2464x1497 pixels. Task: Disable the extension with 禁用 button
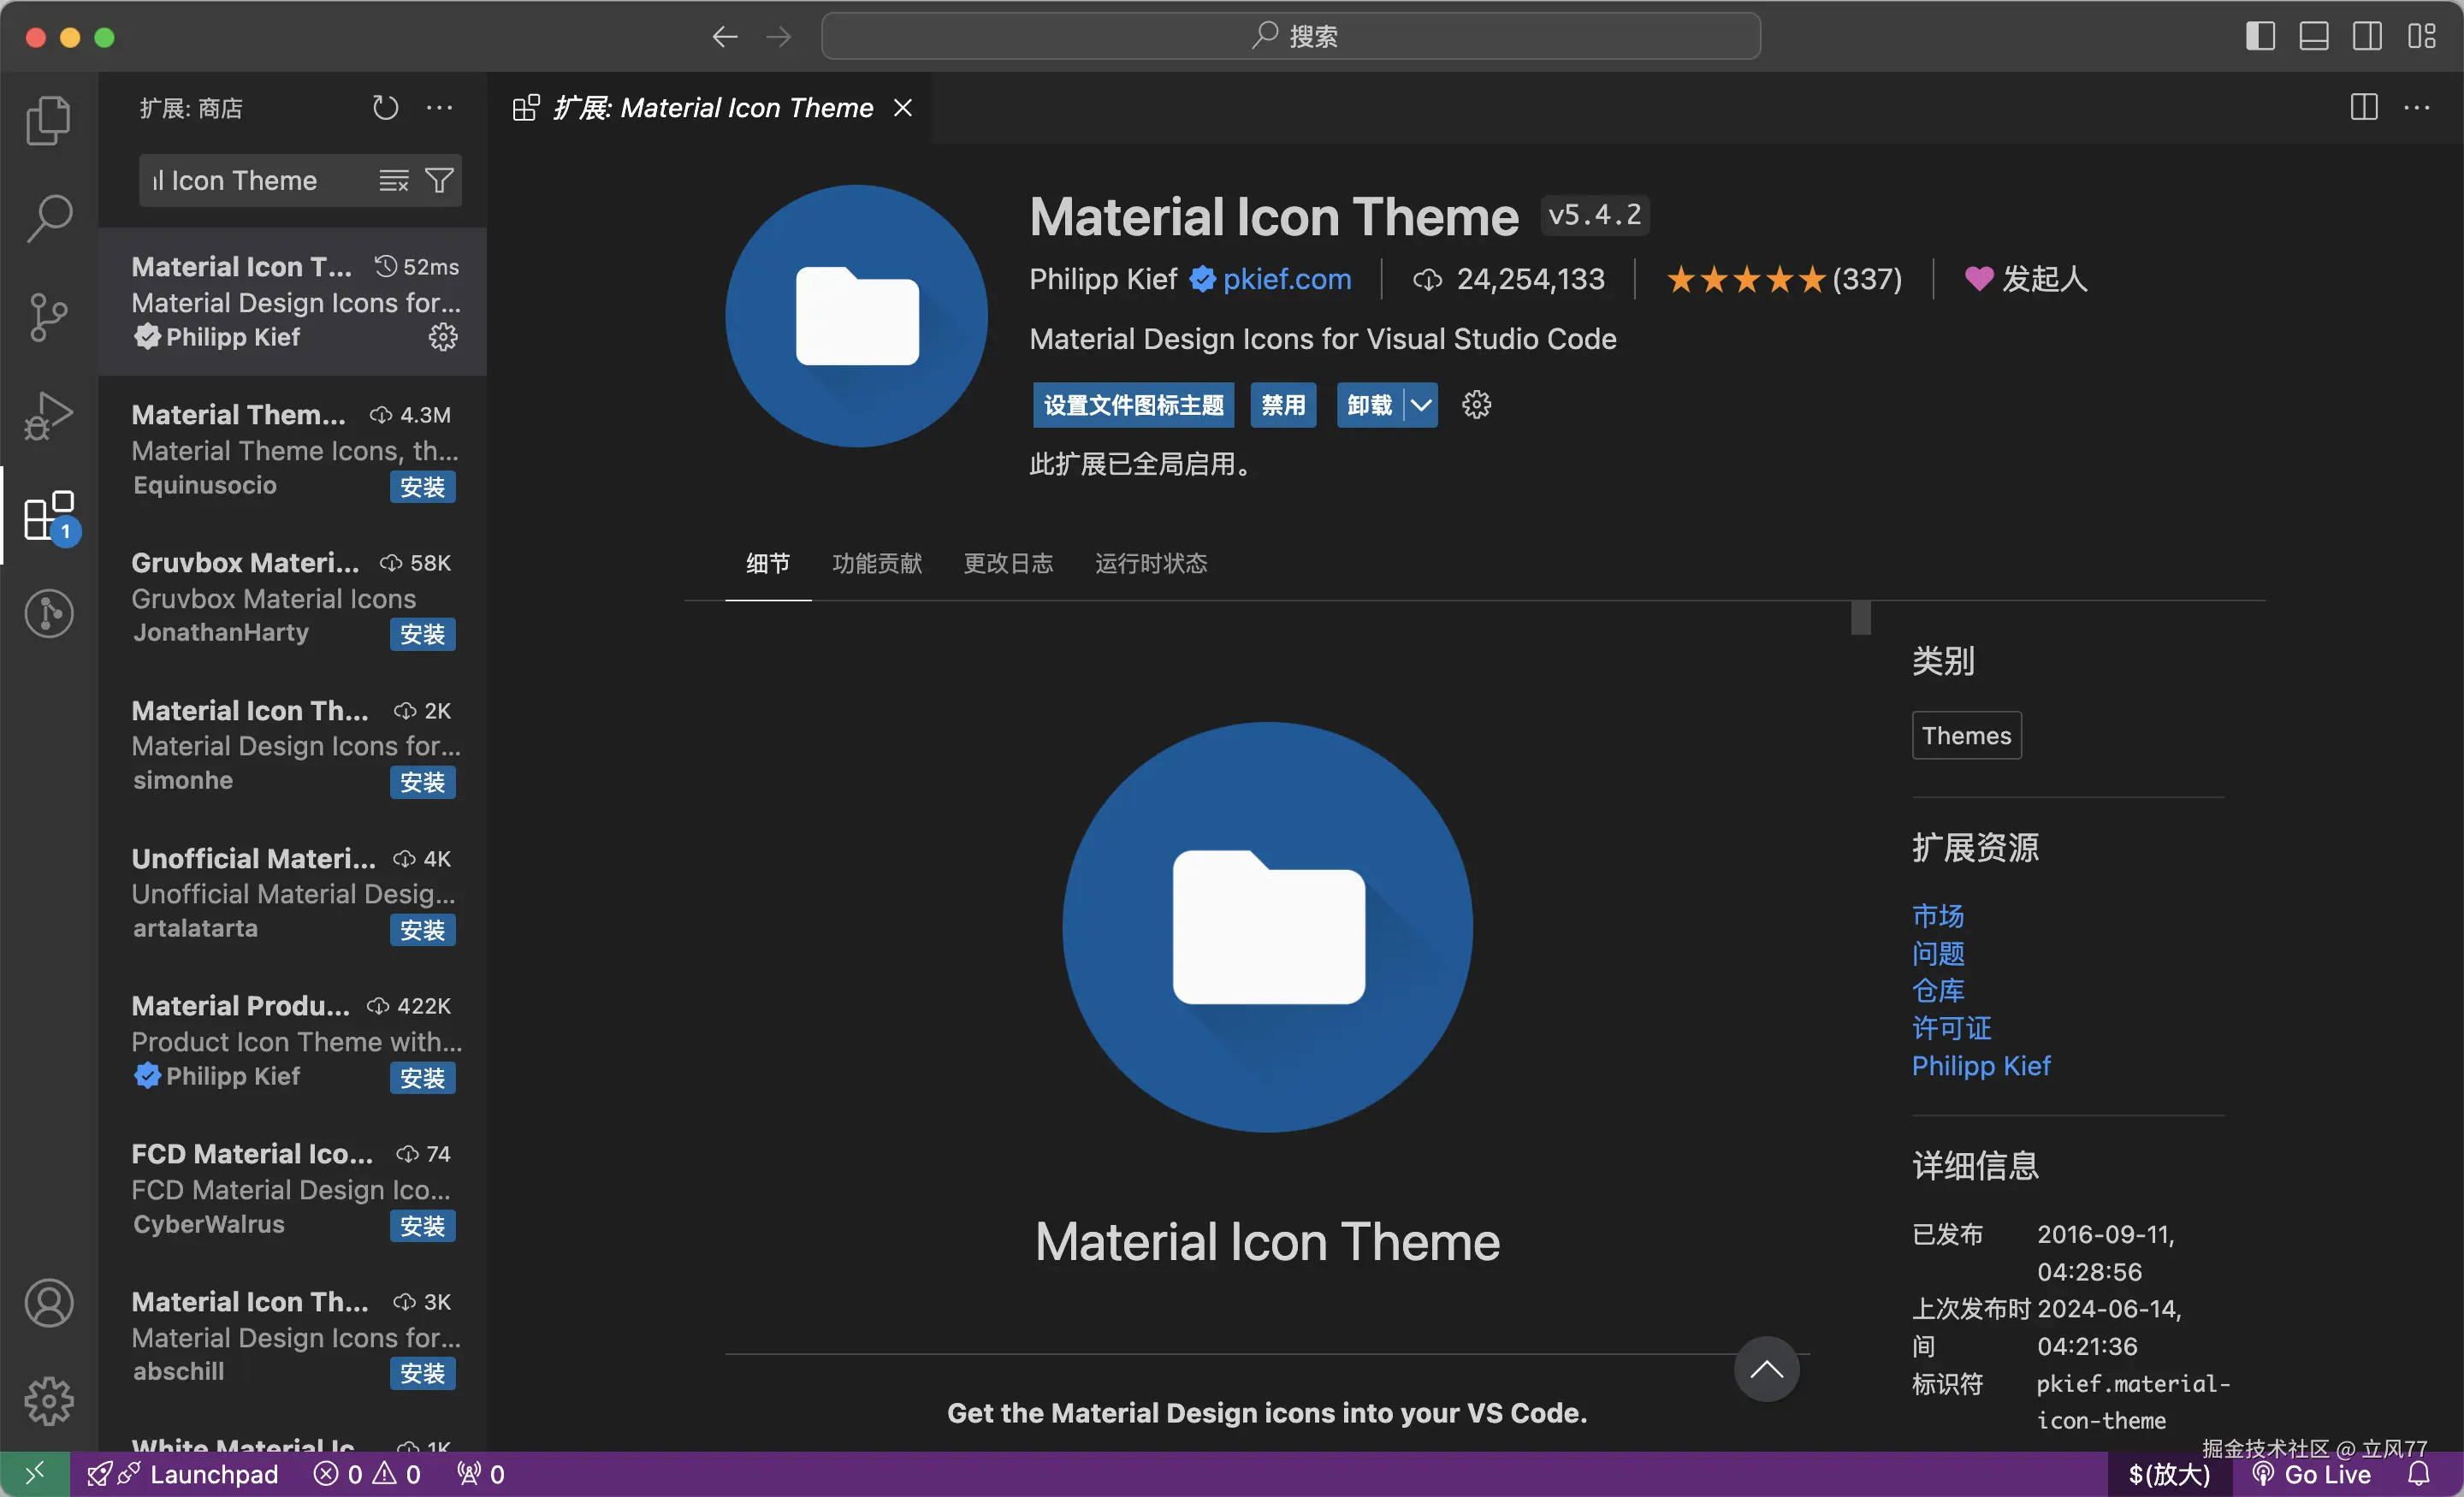click(x=1283, y=405)
